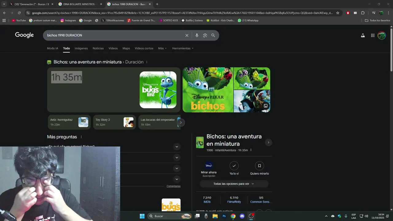
Task: Open the Google account avatar
Action: click(x=382, y=35)
